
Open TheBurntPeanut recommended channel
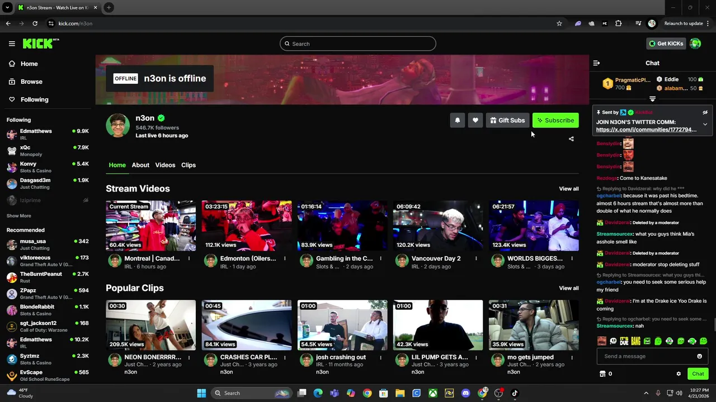48,277
